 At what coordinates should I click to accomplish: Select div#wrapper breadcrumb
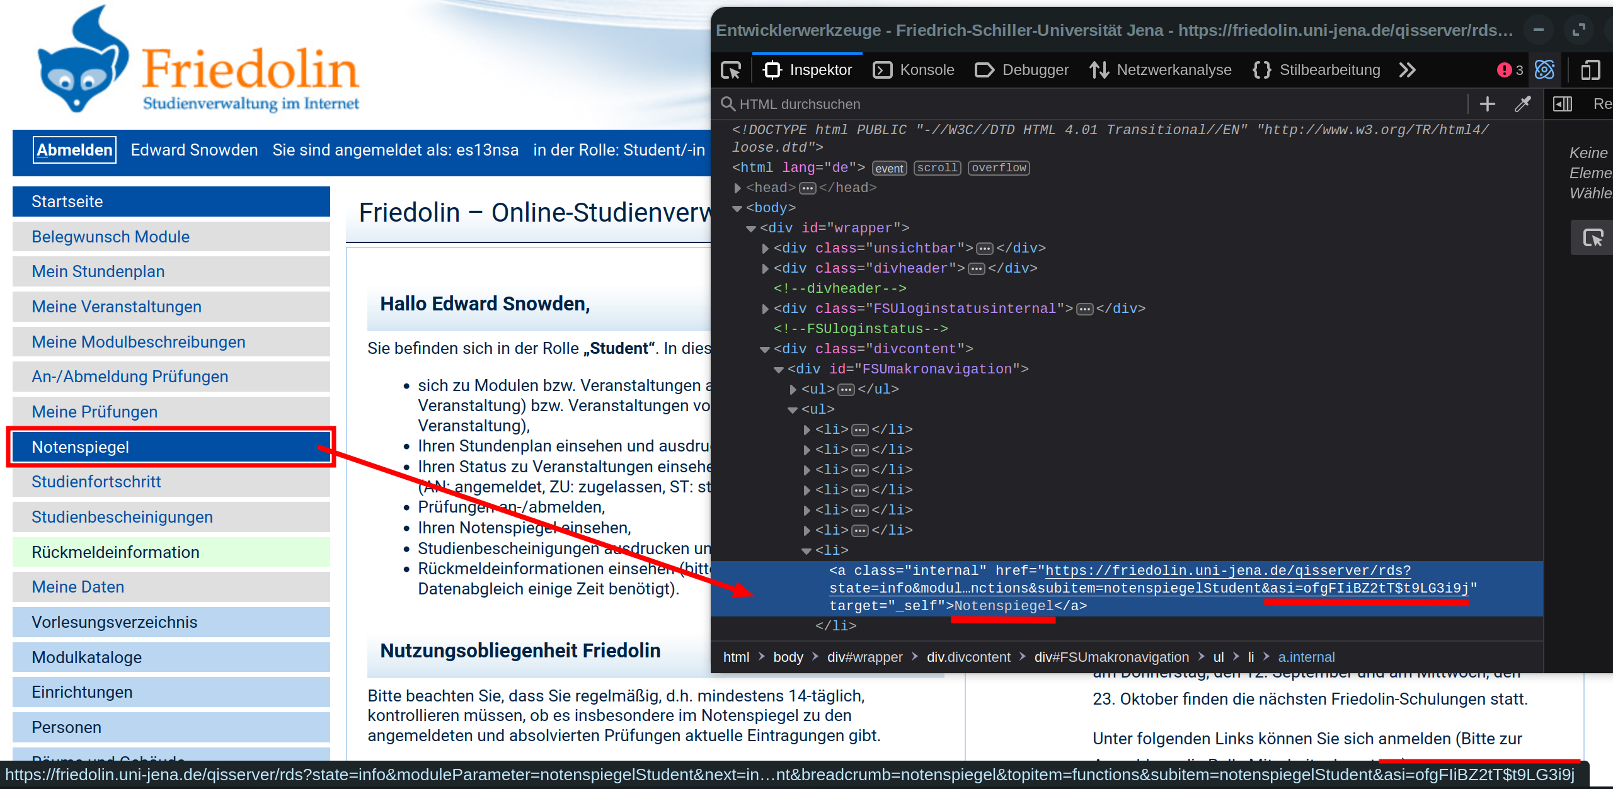point(864,657)
